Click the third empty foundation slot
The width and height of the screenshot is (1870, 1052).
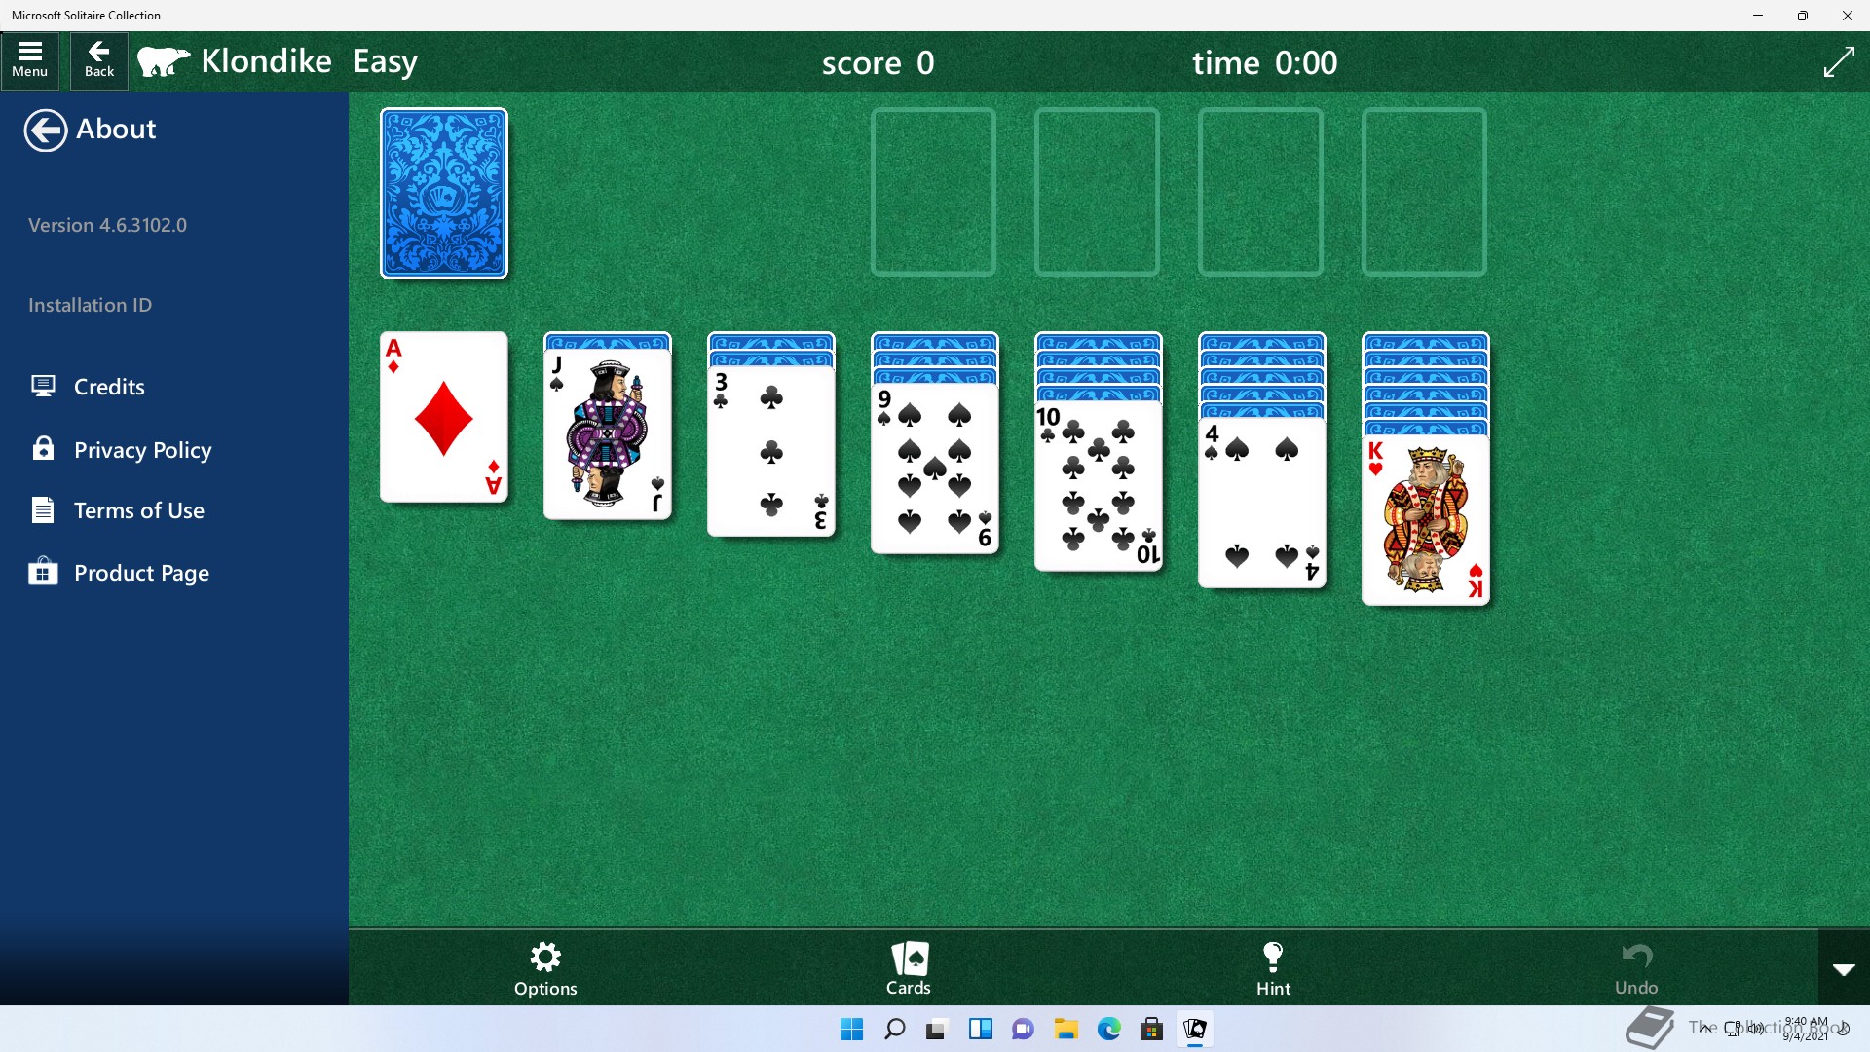tap(1260, 192)
